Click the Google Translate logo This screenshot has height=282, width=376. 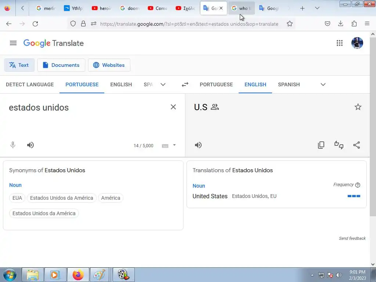click(x=54, y=43)
